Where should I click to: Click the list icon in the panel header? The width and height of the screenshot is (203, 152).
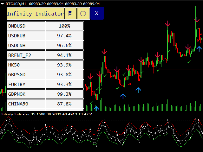tap(70, 14)
